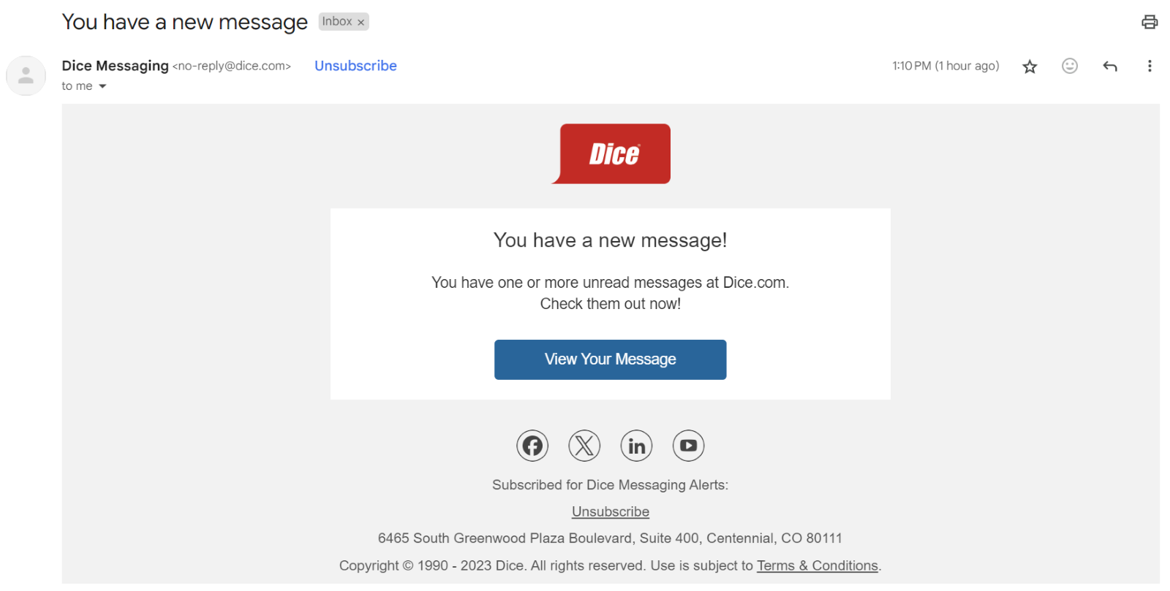Click the Inbox label tag
This screenshot has width=1170, height=591.
coord(336,22)
